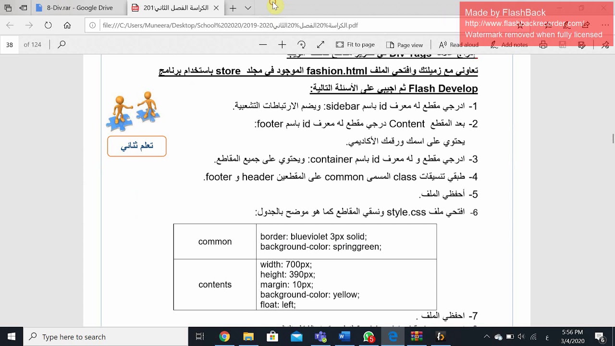Open the browser home page

click(x=67, y=25)
